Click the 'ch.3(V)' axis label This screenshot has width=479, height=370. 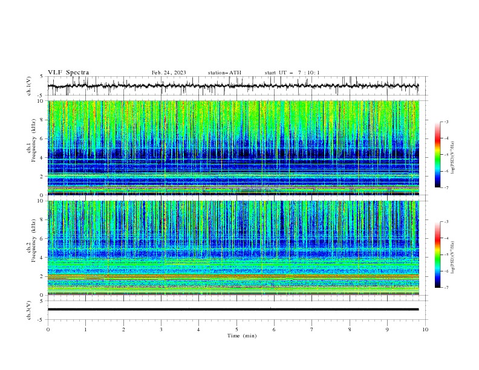pyautogui.click(x=29, y=310)
